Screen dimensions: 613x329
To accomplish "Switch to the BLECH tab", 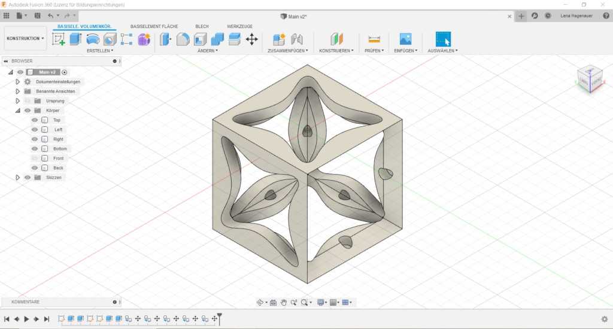I will pos(202,26).
